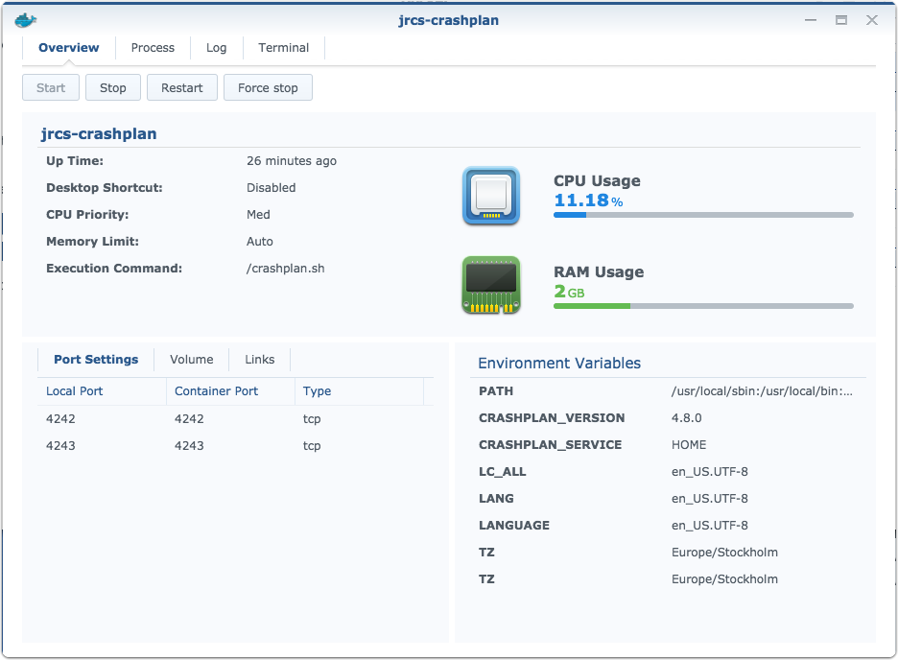Close the jrcs-crashplan window

[x=872, y=20]
